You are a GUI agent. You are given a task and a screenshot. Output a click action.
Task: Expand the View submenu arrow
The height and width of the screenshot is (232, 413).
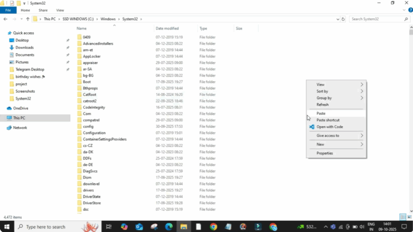pos(362,85)
